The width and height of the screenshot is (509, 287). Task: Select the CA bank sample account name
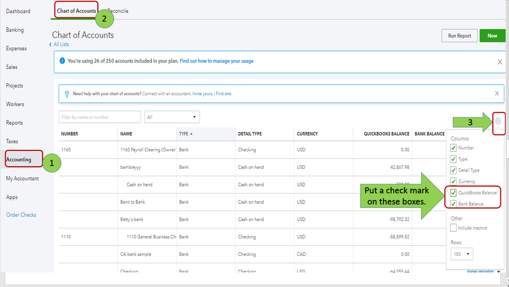[136, 254]
